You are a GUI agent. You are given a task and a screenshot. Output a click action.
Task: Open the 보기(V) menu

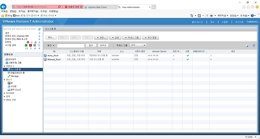[22, 11]
